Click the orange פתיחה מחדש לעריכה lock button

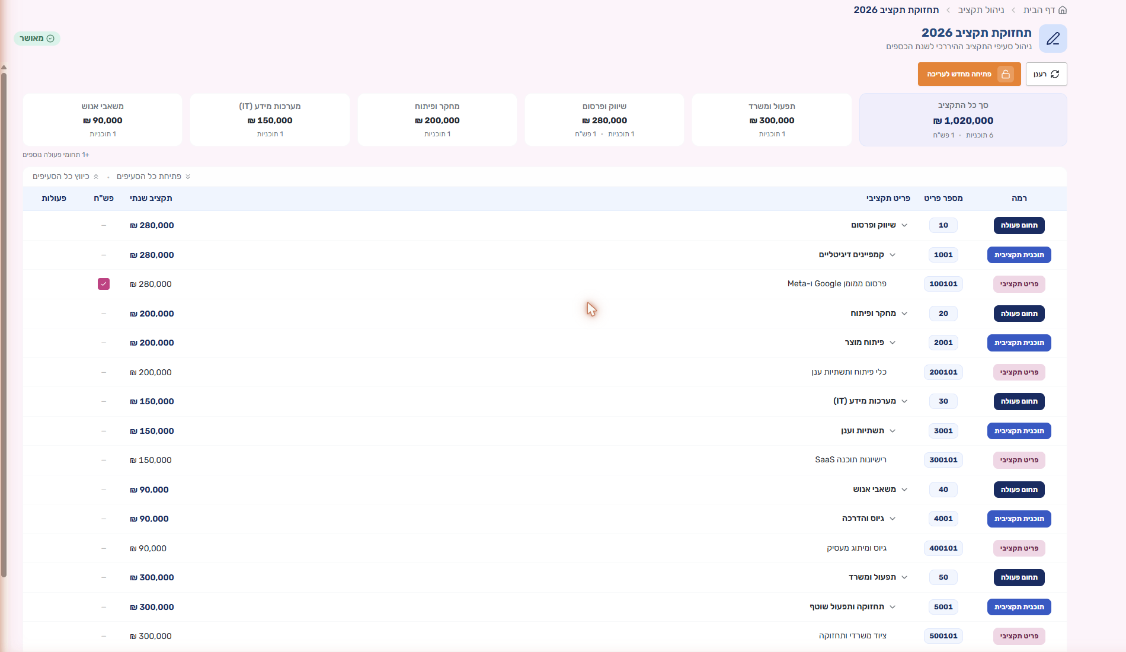click(969, 74)
